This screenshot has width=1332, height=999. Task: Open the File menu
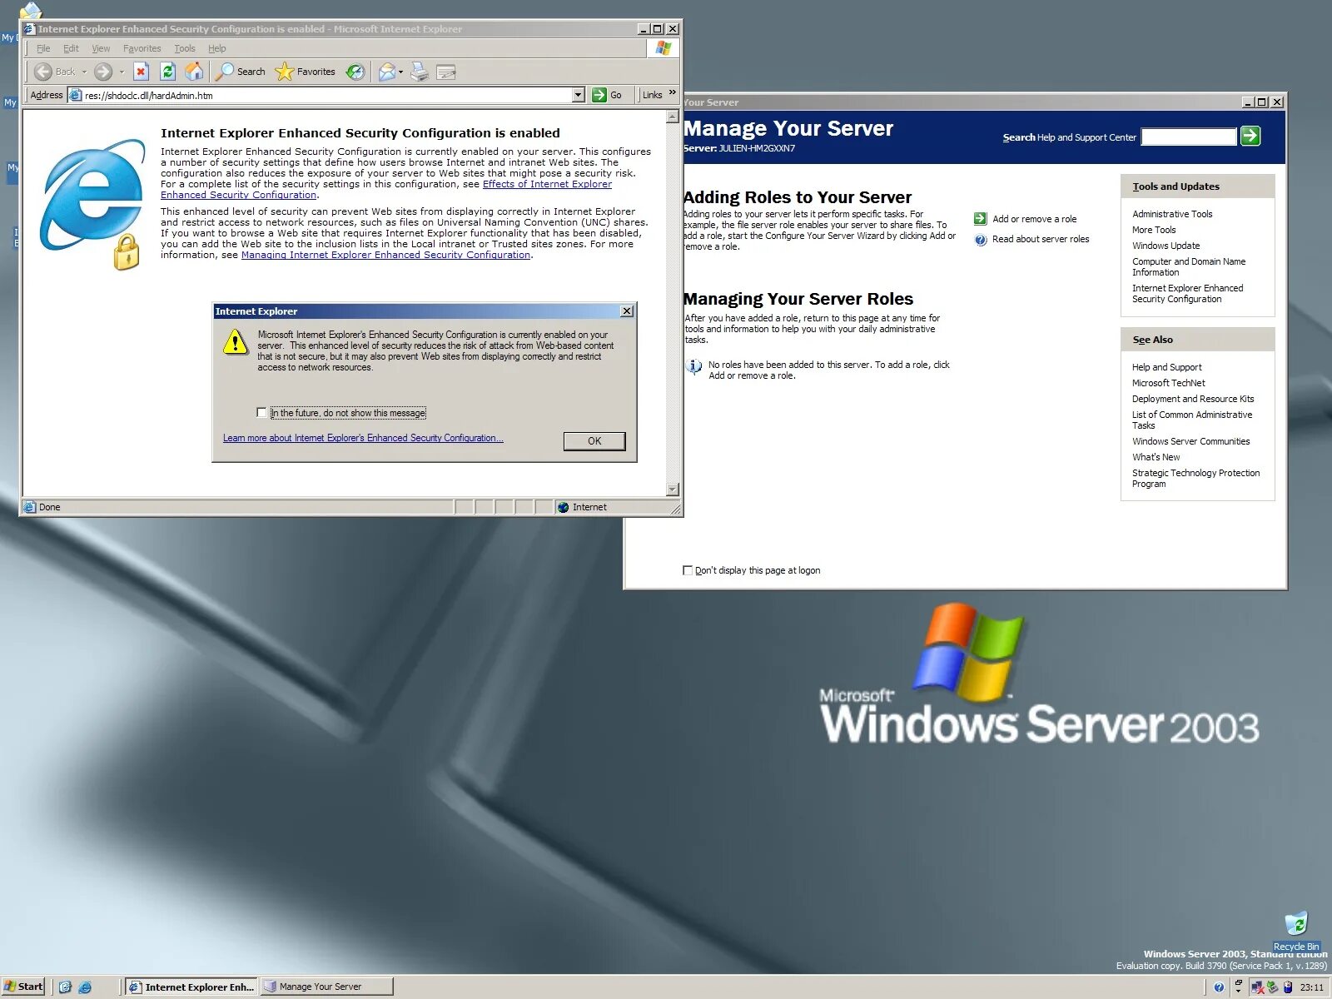point(43,48)
